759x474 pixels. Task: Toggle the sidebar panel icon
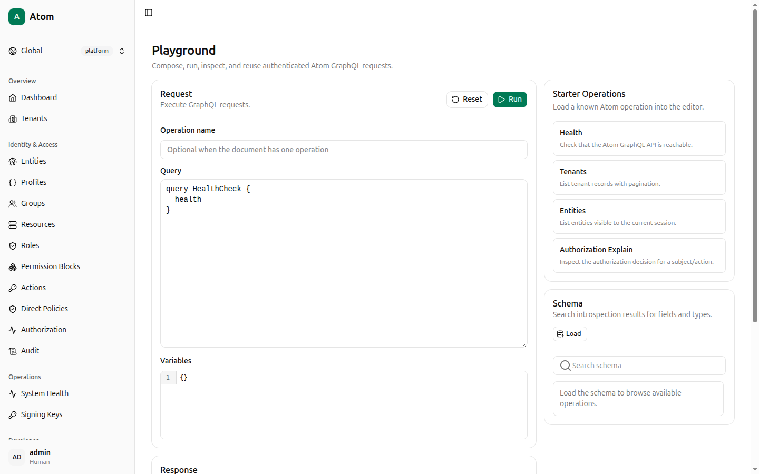click(149, 13)
